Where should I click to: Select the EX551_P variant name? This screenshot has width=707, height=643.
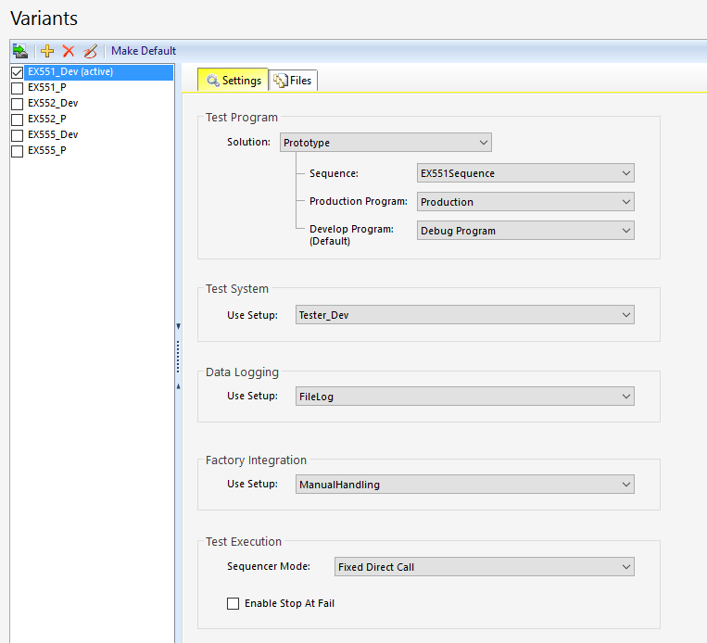[x=47, y=87]
